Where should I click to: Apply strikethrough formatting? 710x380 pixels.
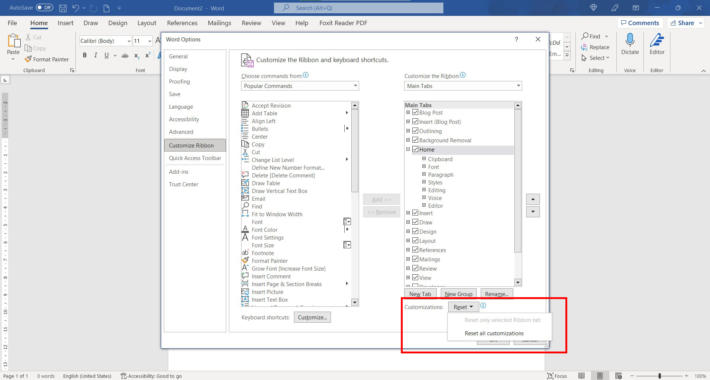[125, 55]
